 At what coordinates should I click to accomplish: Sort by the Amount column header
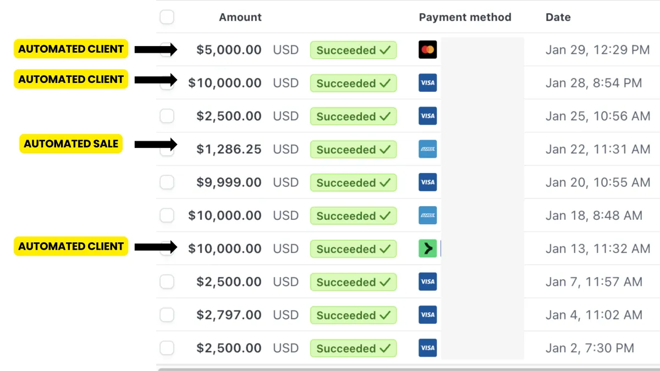tap(240, 17)
